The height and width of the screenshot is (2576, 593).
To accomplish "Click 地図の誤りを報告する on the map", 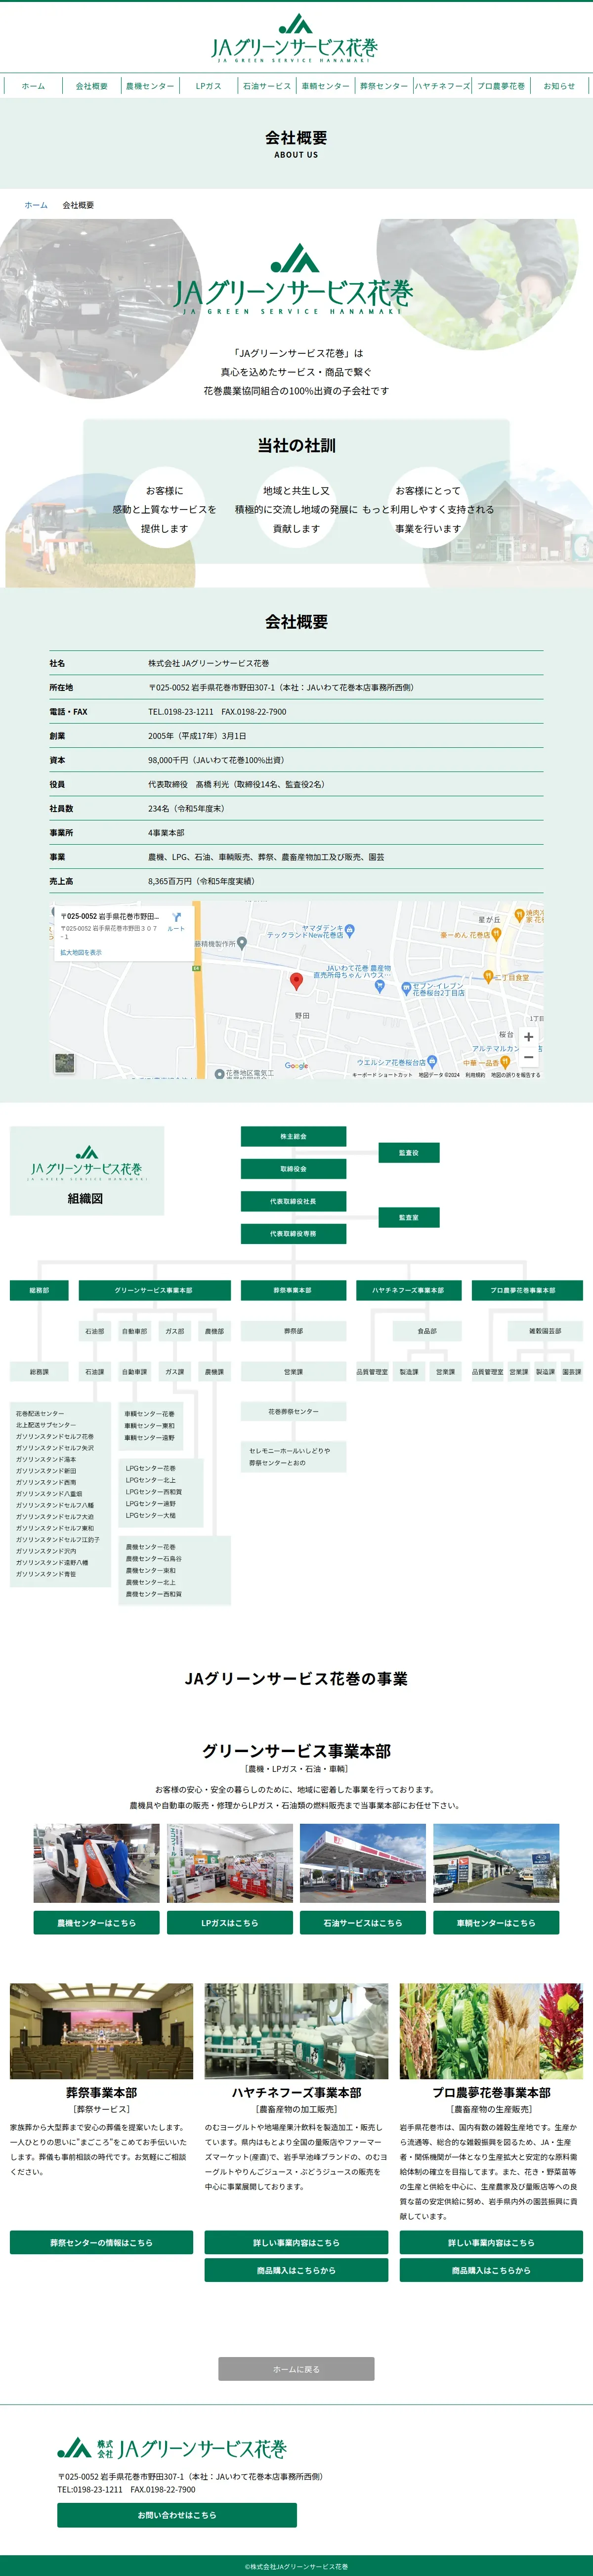I will pyautogui.click(x=515, y=1075).
